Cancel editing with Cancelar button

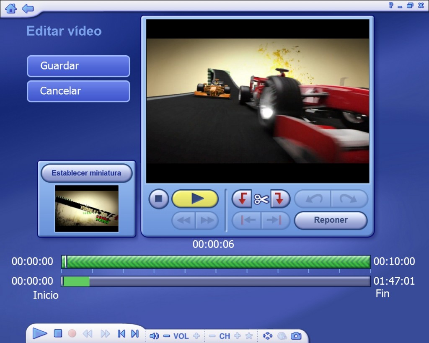(78, 91)
